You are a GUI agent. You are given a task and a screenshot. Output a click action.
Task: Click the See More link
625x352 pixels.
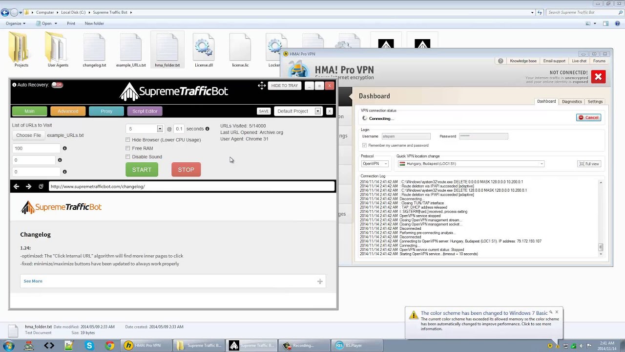tap(33, 281)
